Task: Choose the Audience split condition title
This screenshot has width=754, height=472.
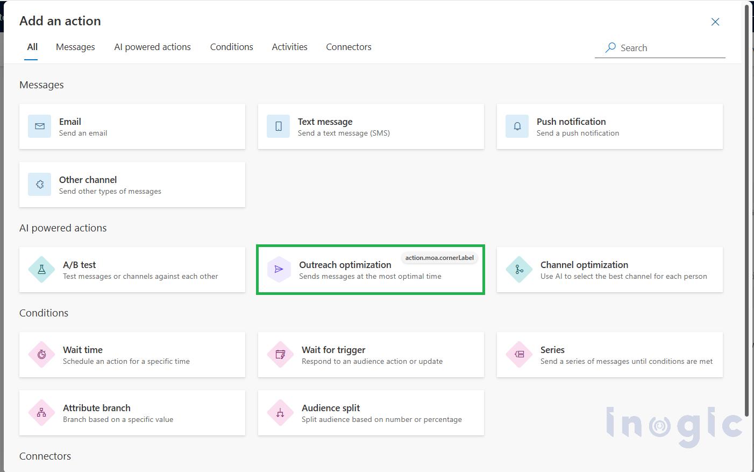Action: pos(331,408)
